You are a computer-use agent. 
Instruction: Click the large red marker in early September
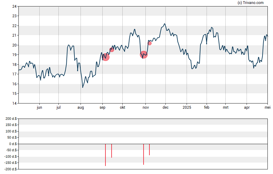tap(105, 57)
